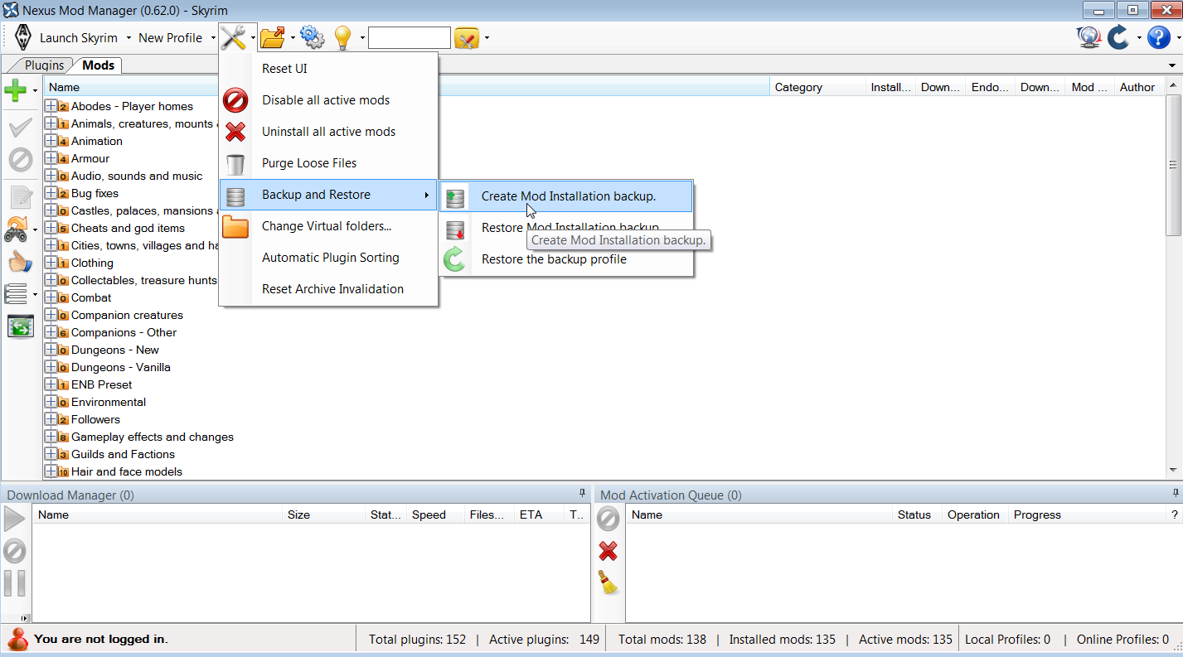Image resolution: width=1183 pixels, height=657 pixels.
Task: Click the Launch Skyrim button
Action: (79, 38)
